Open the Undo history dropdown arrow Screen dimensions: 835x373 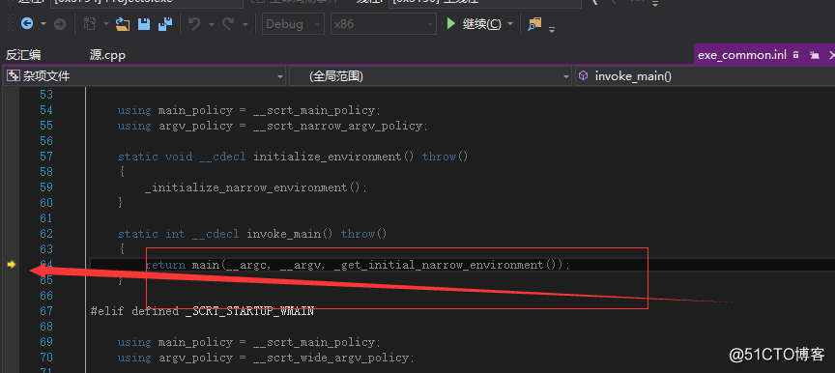(211, 24)
